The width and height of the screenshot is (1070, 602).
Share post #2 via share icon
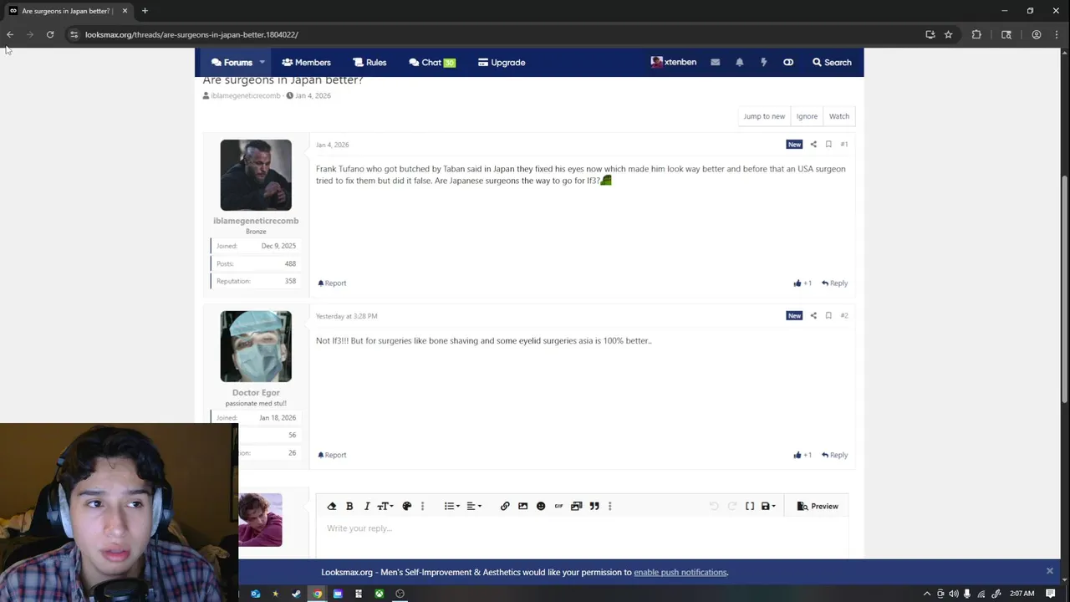(813, 316)
